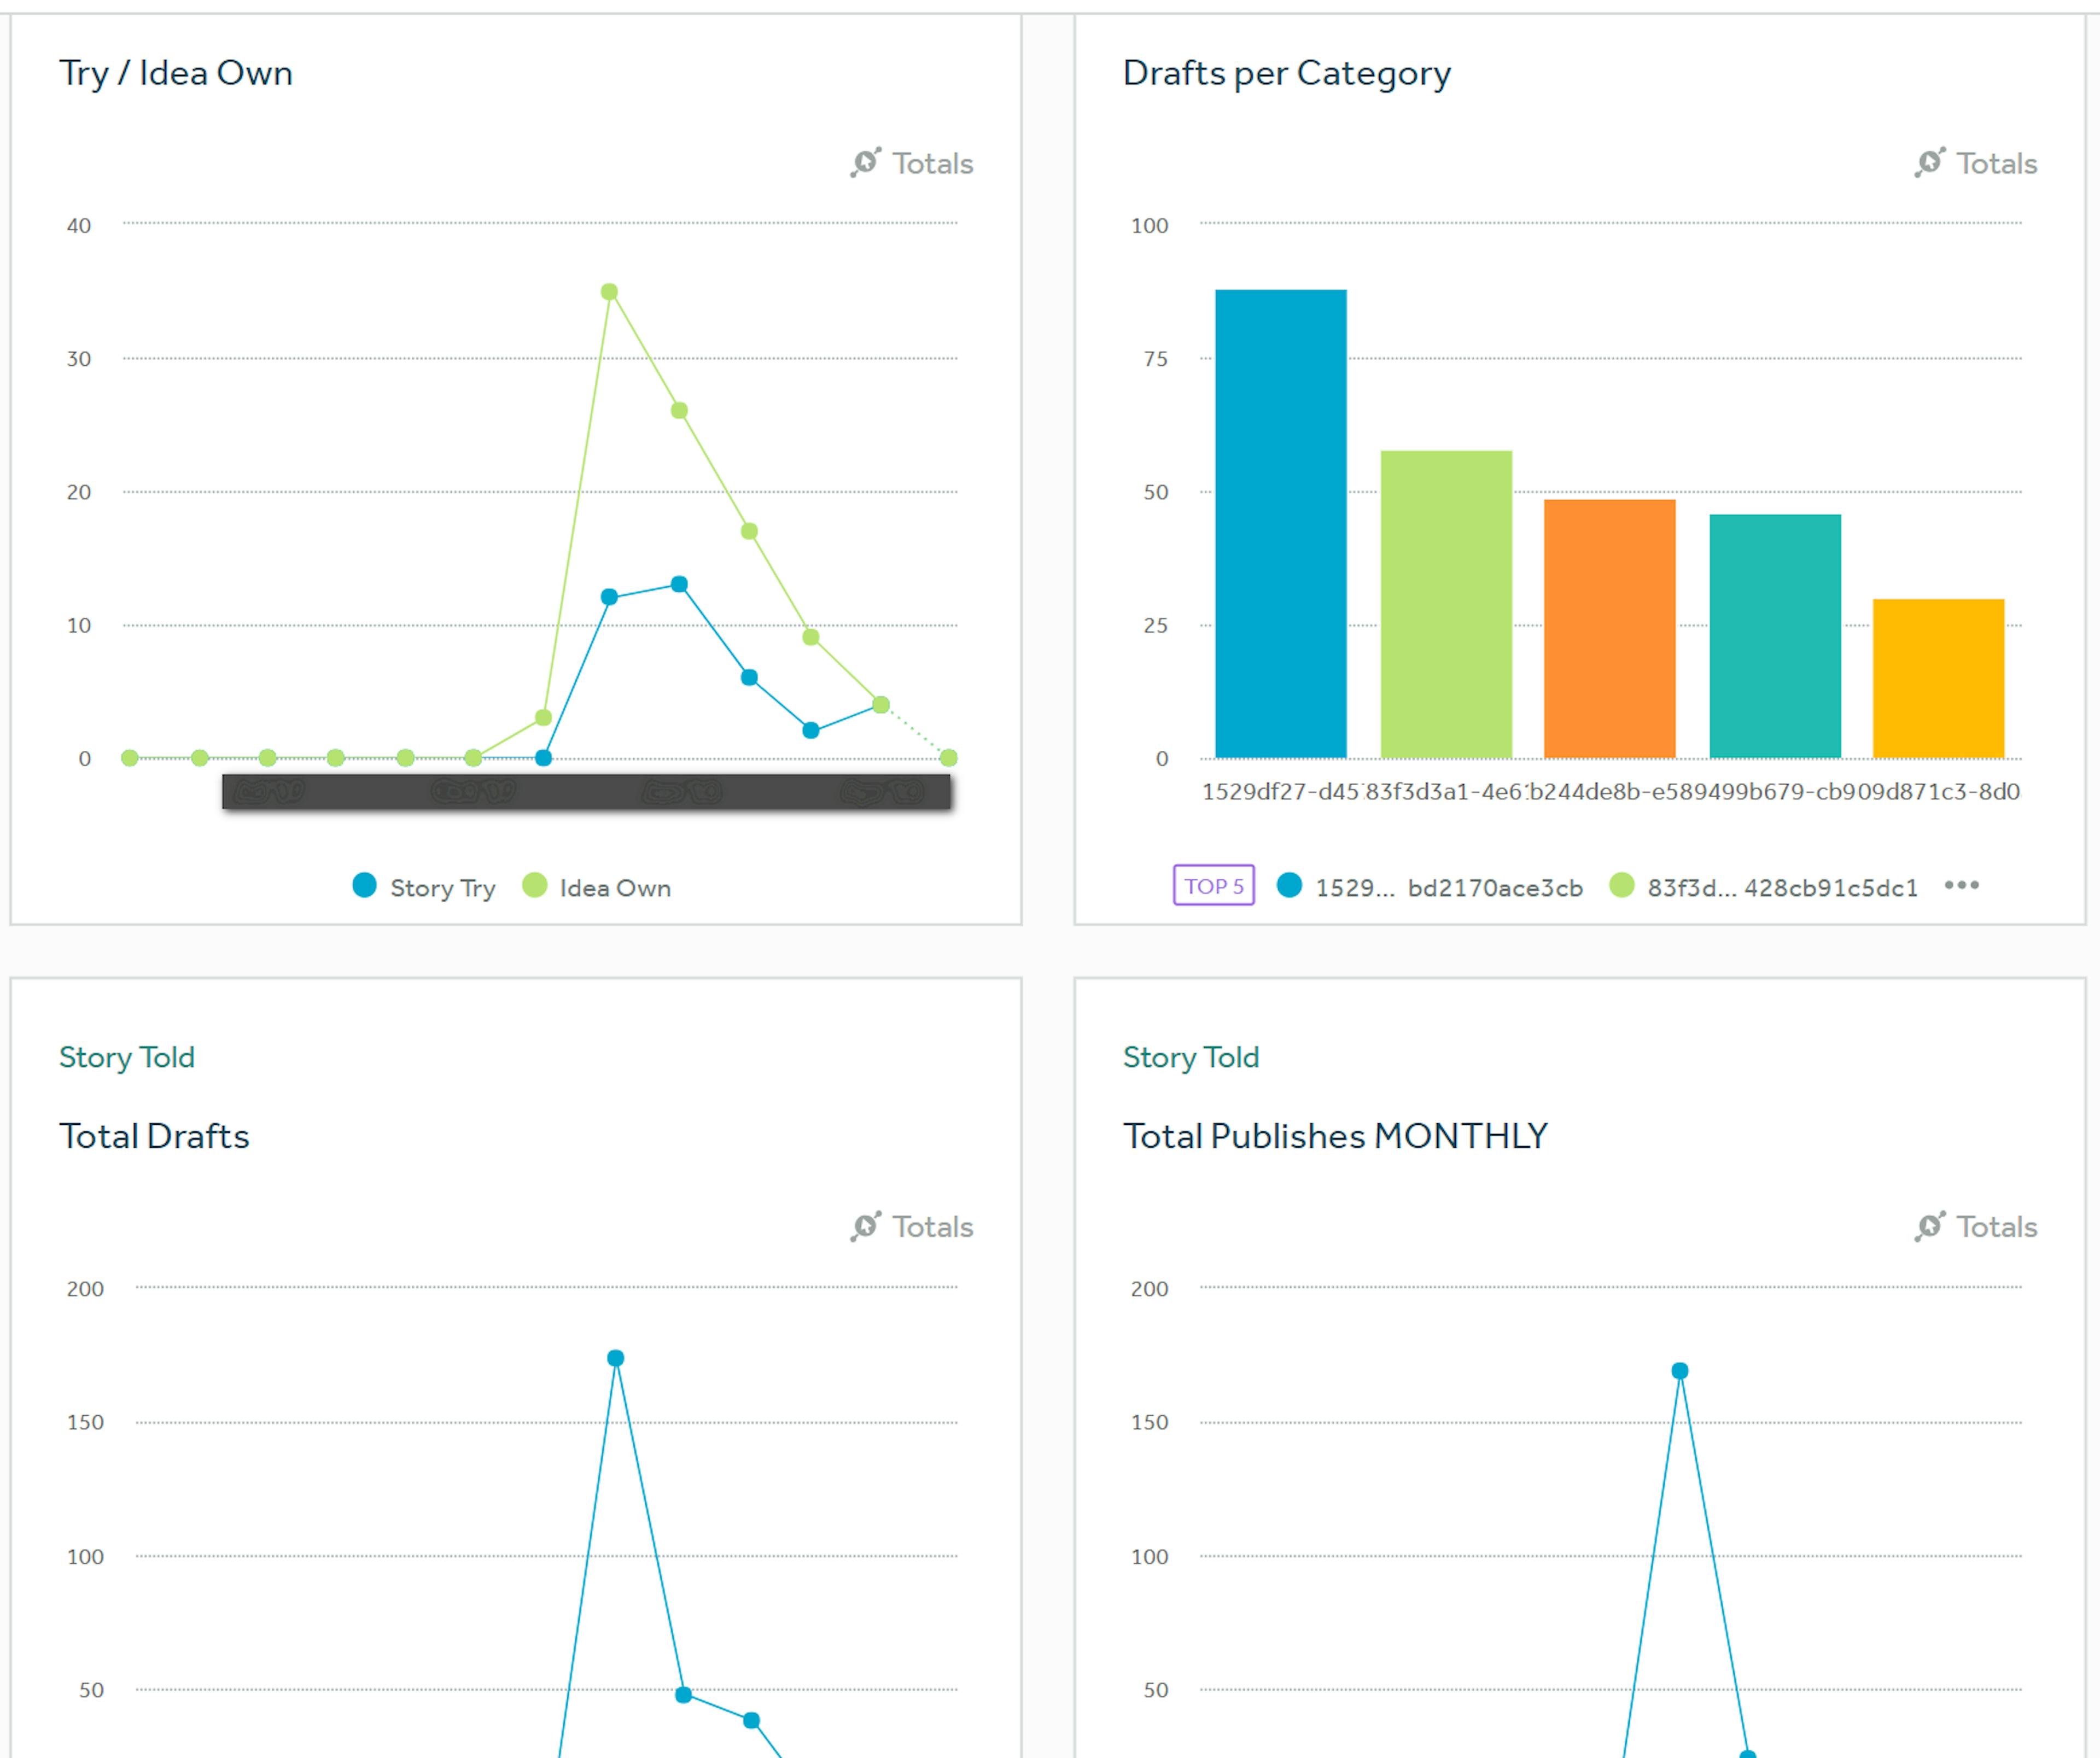2100x1758 pixels.
Task: Click Idea Own peak data point at 35
Action: (x=609, y=292)
